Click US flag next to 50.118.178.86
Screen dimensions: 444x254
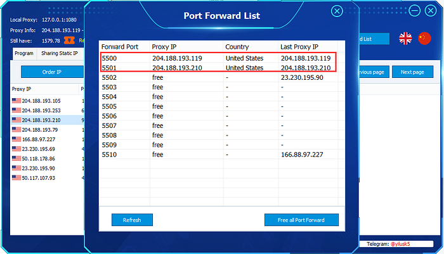point(16,158)
